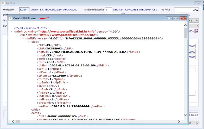Click the Pré Nota window title icon
204x129 pixels.
pyautogui.click(x=3, y=3)
